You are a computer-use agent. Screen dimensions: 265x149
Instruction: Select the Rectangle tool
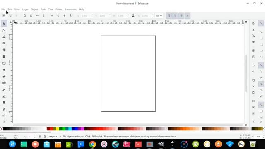click(4, 57)
